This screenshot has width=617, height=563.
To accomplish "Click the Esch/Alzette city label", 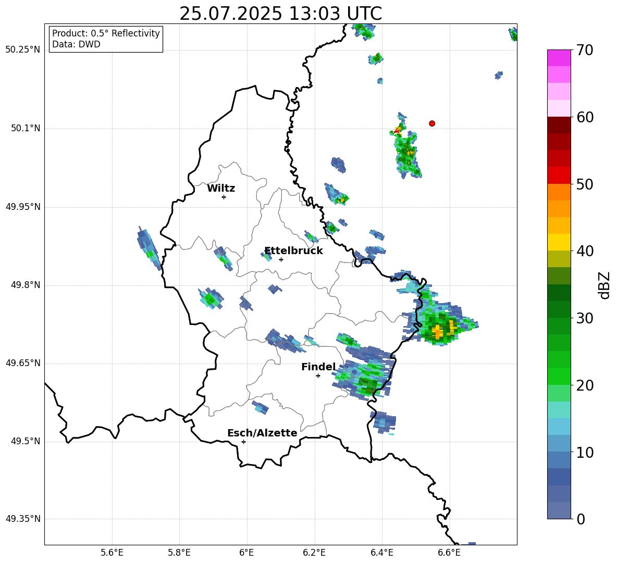I will point(262,433).
